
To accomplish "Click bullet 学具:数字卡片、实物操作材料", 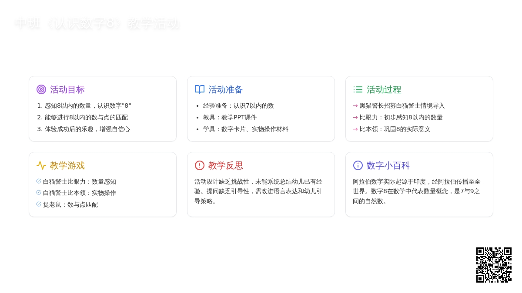I will (x=246, y=129).
